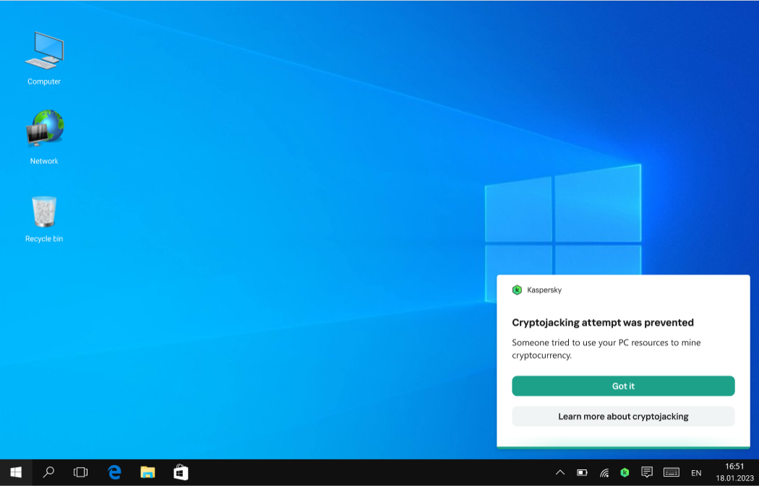The image size is (759, 486).
Task: Open the EN input language selector
Action: click(x=696, y=473)
